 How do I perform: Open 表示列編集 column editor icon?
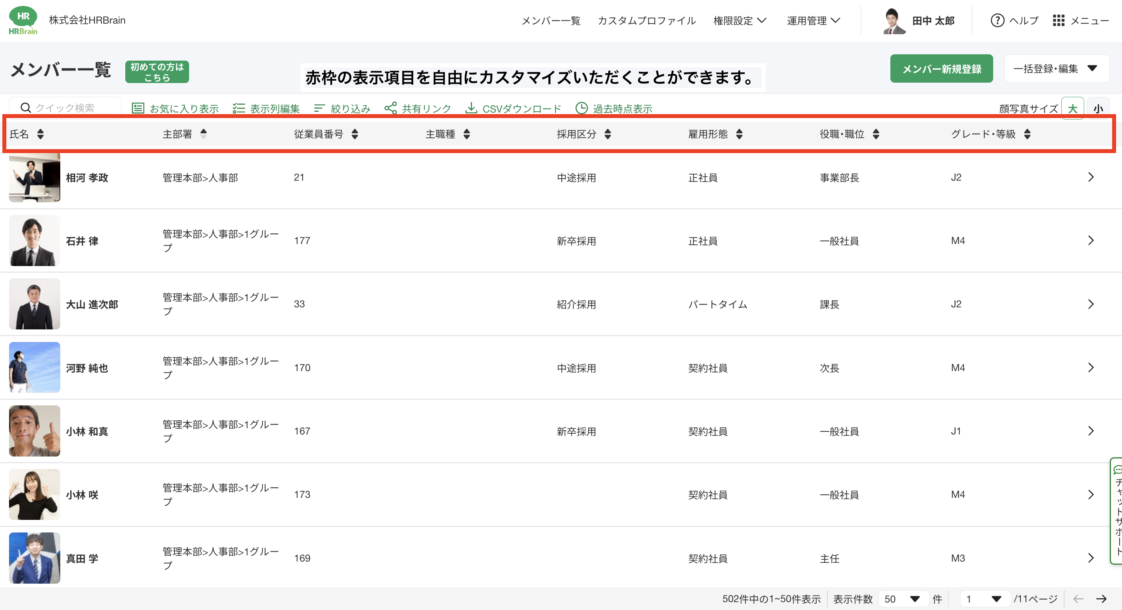click(238, 108)
